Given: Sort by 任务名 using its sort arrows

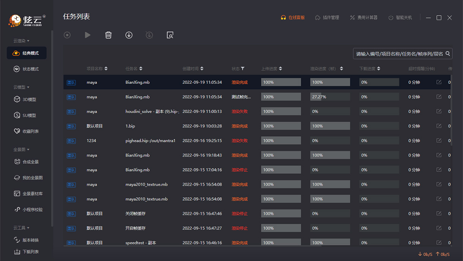Looking at the screenshot, I should (x=141, y=69).
